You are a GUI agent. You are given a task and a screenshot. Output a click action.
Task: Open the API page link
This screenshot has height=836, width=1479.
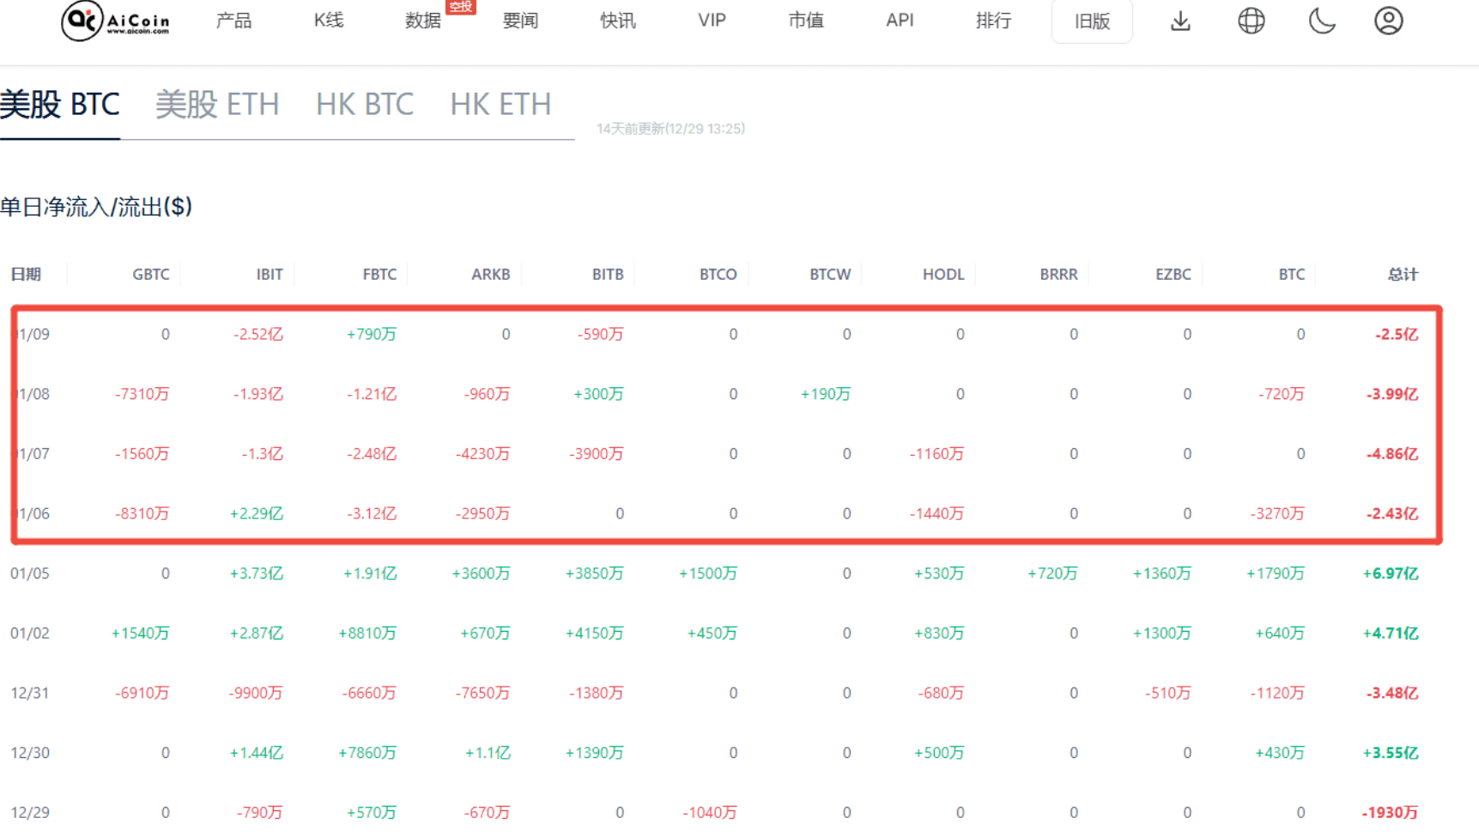pyautogui.click(x=899, y=21)
